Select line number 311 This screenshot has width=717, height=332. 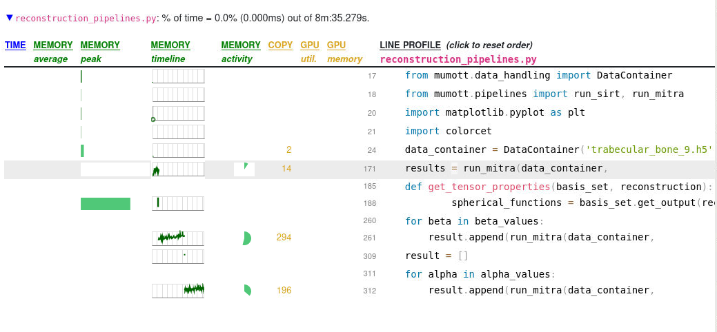(x=370, y=273)
